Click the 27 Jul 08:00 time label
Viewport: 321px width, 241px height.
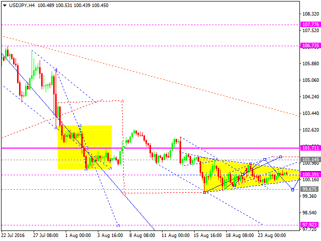46,235
